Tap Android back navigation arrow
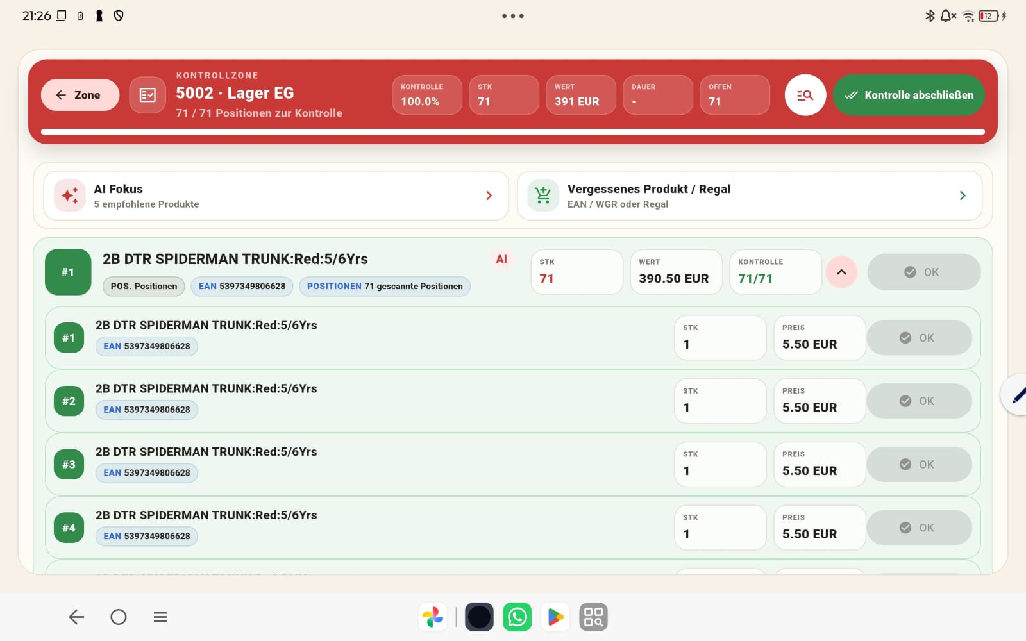This screenshot has width=1026, height=641. click(76, 617)
